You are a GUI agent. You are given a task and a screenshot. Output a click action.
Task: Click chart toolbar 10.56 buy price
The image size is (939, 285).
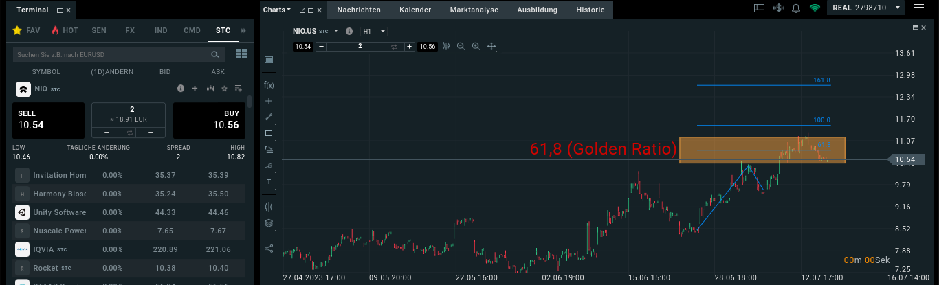tap(428, 46)
